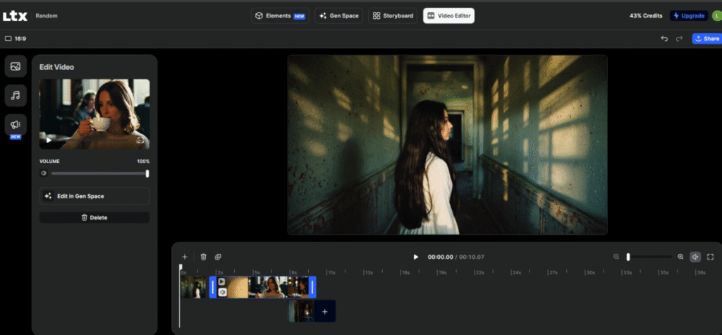Click the 30s timeline ruler mark
722x335 pixels.
pyautogui.click(x=590, y=272)
